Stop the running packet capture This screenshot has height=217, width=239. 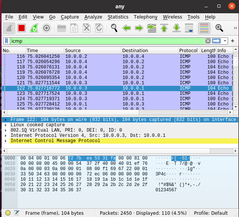pyautogui.click(x=21, y=28)
